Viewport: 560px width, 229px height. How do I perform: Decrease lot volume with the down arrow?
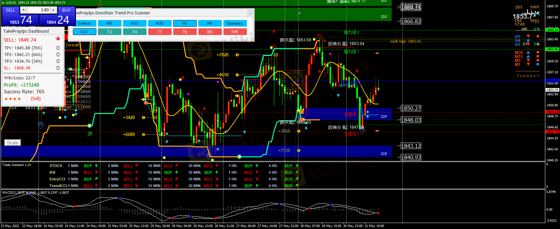[x=23, y=10]
